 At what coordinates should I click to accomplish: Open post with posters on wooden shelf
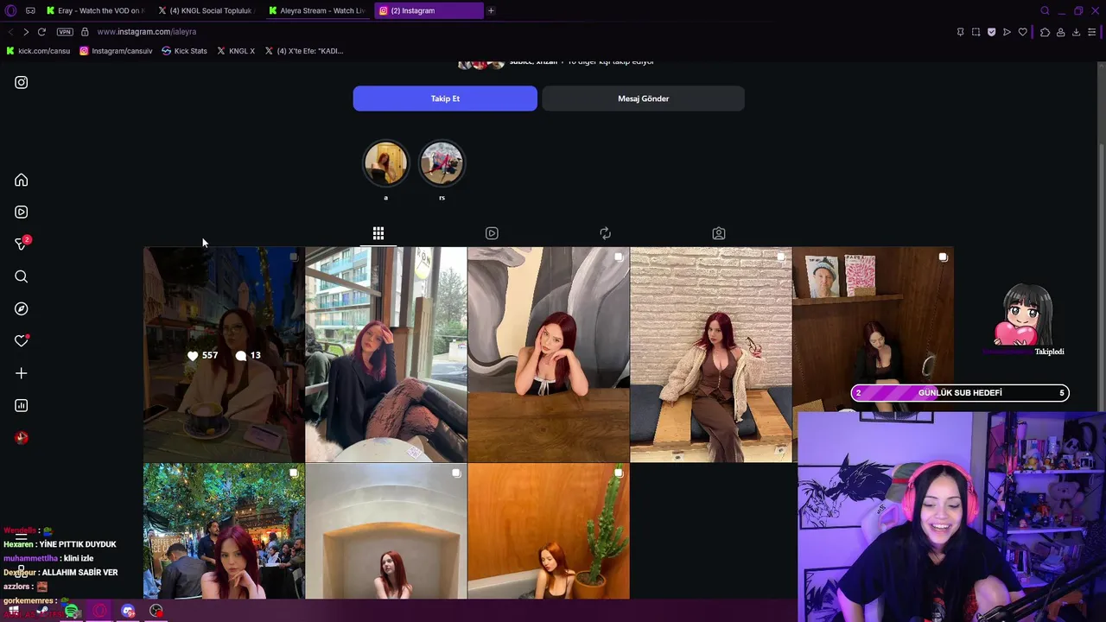(x=873, y=328)
